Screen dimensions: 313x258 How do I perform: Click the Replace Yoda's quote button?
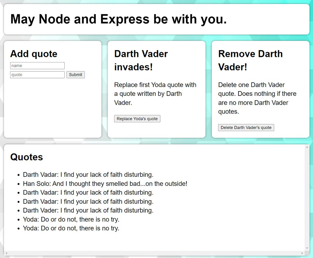click(137, 119)
